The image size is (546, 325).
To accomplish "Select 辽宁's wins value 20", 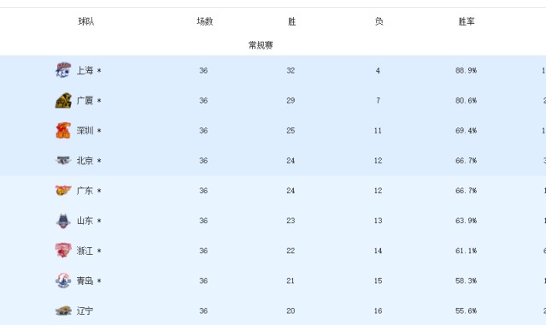I will pos(291,310).
